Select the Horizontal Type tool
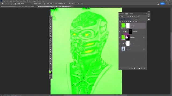Viewport: 172px width, 96px height. [x=51, y=57]
